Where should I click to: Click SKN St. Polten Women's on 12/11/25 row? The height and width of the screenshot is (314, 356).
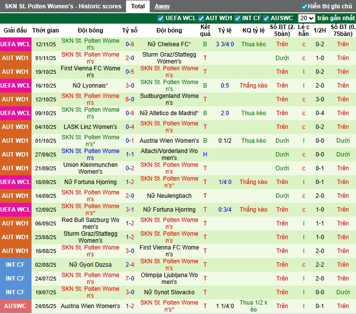tap(91, 44)
